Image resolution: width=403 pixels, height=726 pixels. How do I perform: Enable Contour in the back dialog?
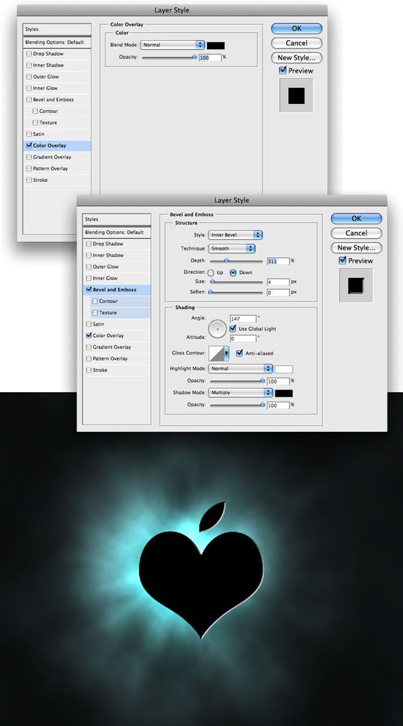(x=36, y=111)
